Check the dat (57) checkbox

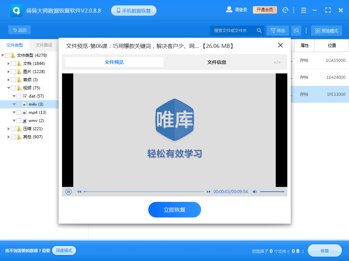[19, 96]
